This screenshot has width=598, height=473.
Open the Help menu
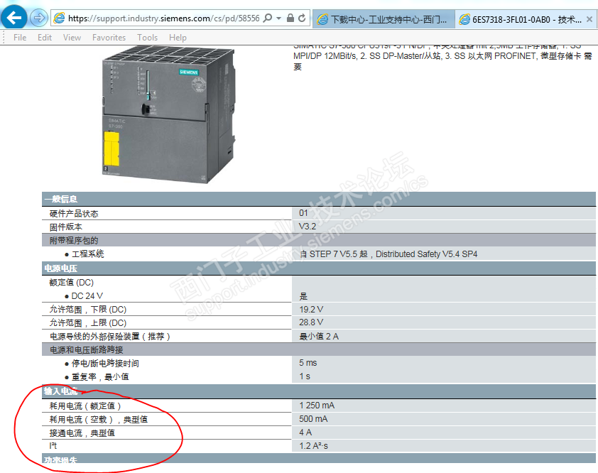(178, 38)
